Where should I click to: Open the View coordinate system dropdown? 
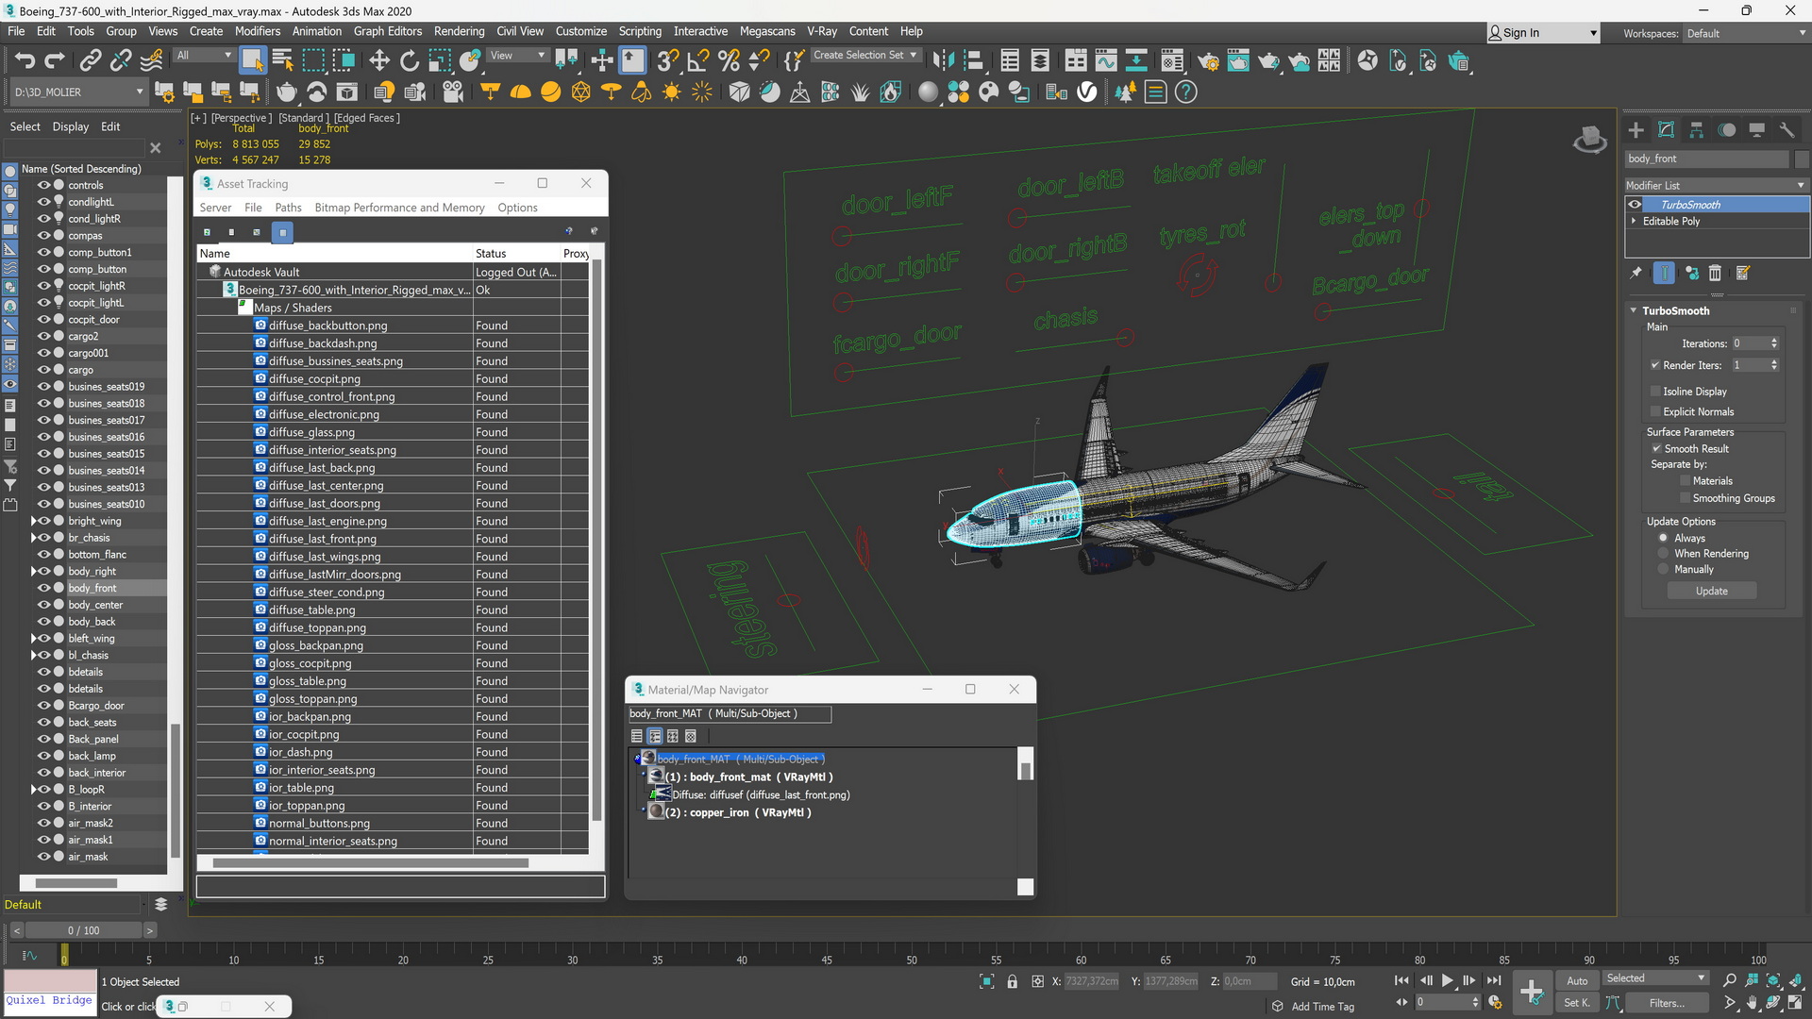pyautogui.click(x=518, y=56)
